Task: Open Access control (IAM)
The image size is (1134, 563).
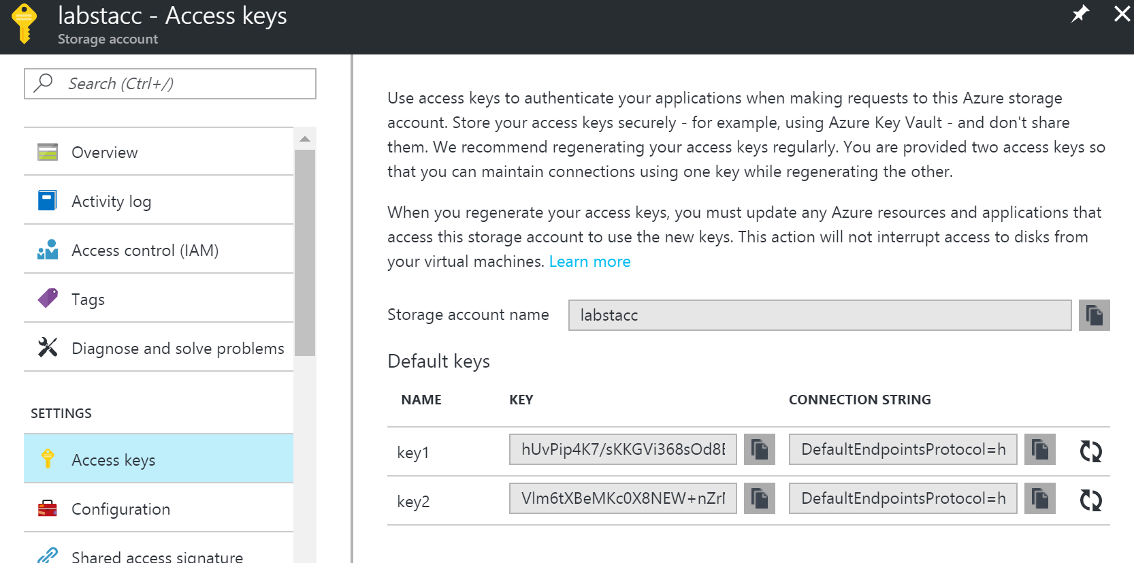Action: (159, 250)
